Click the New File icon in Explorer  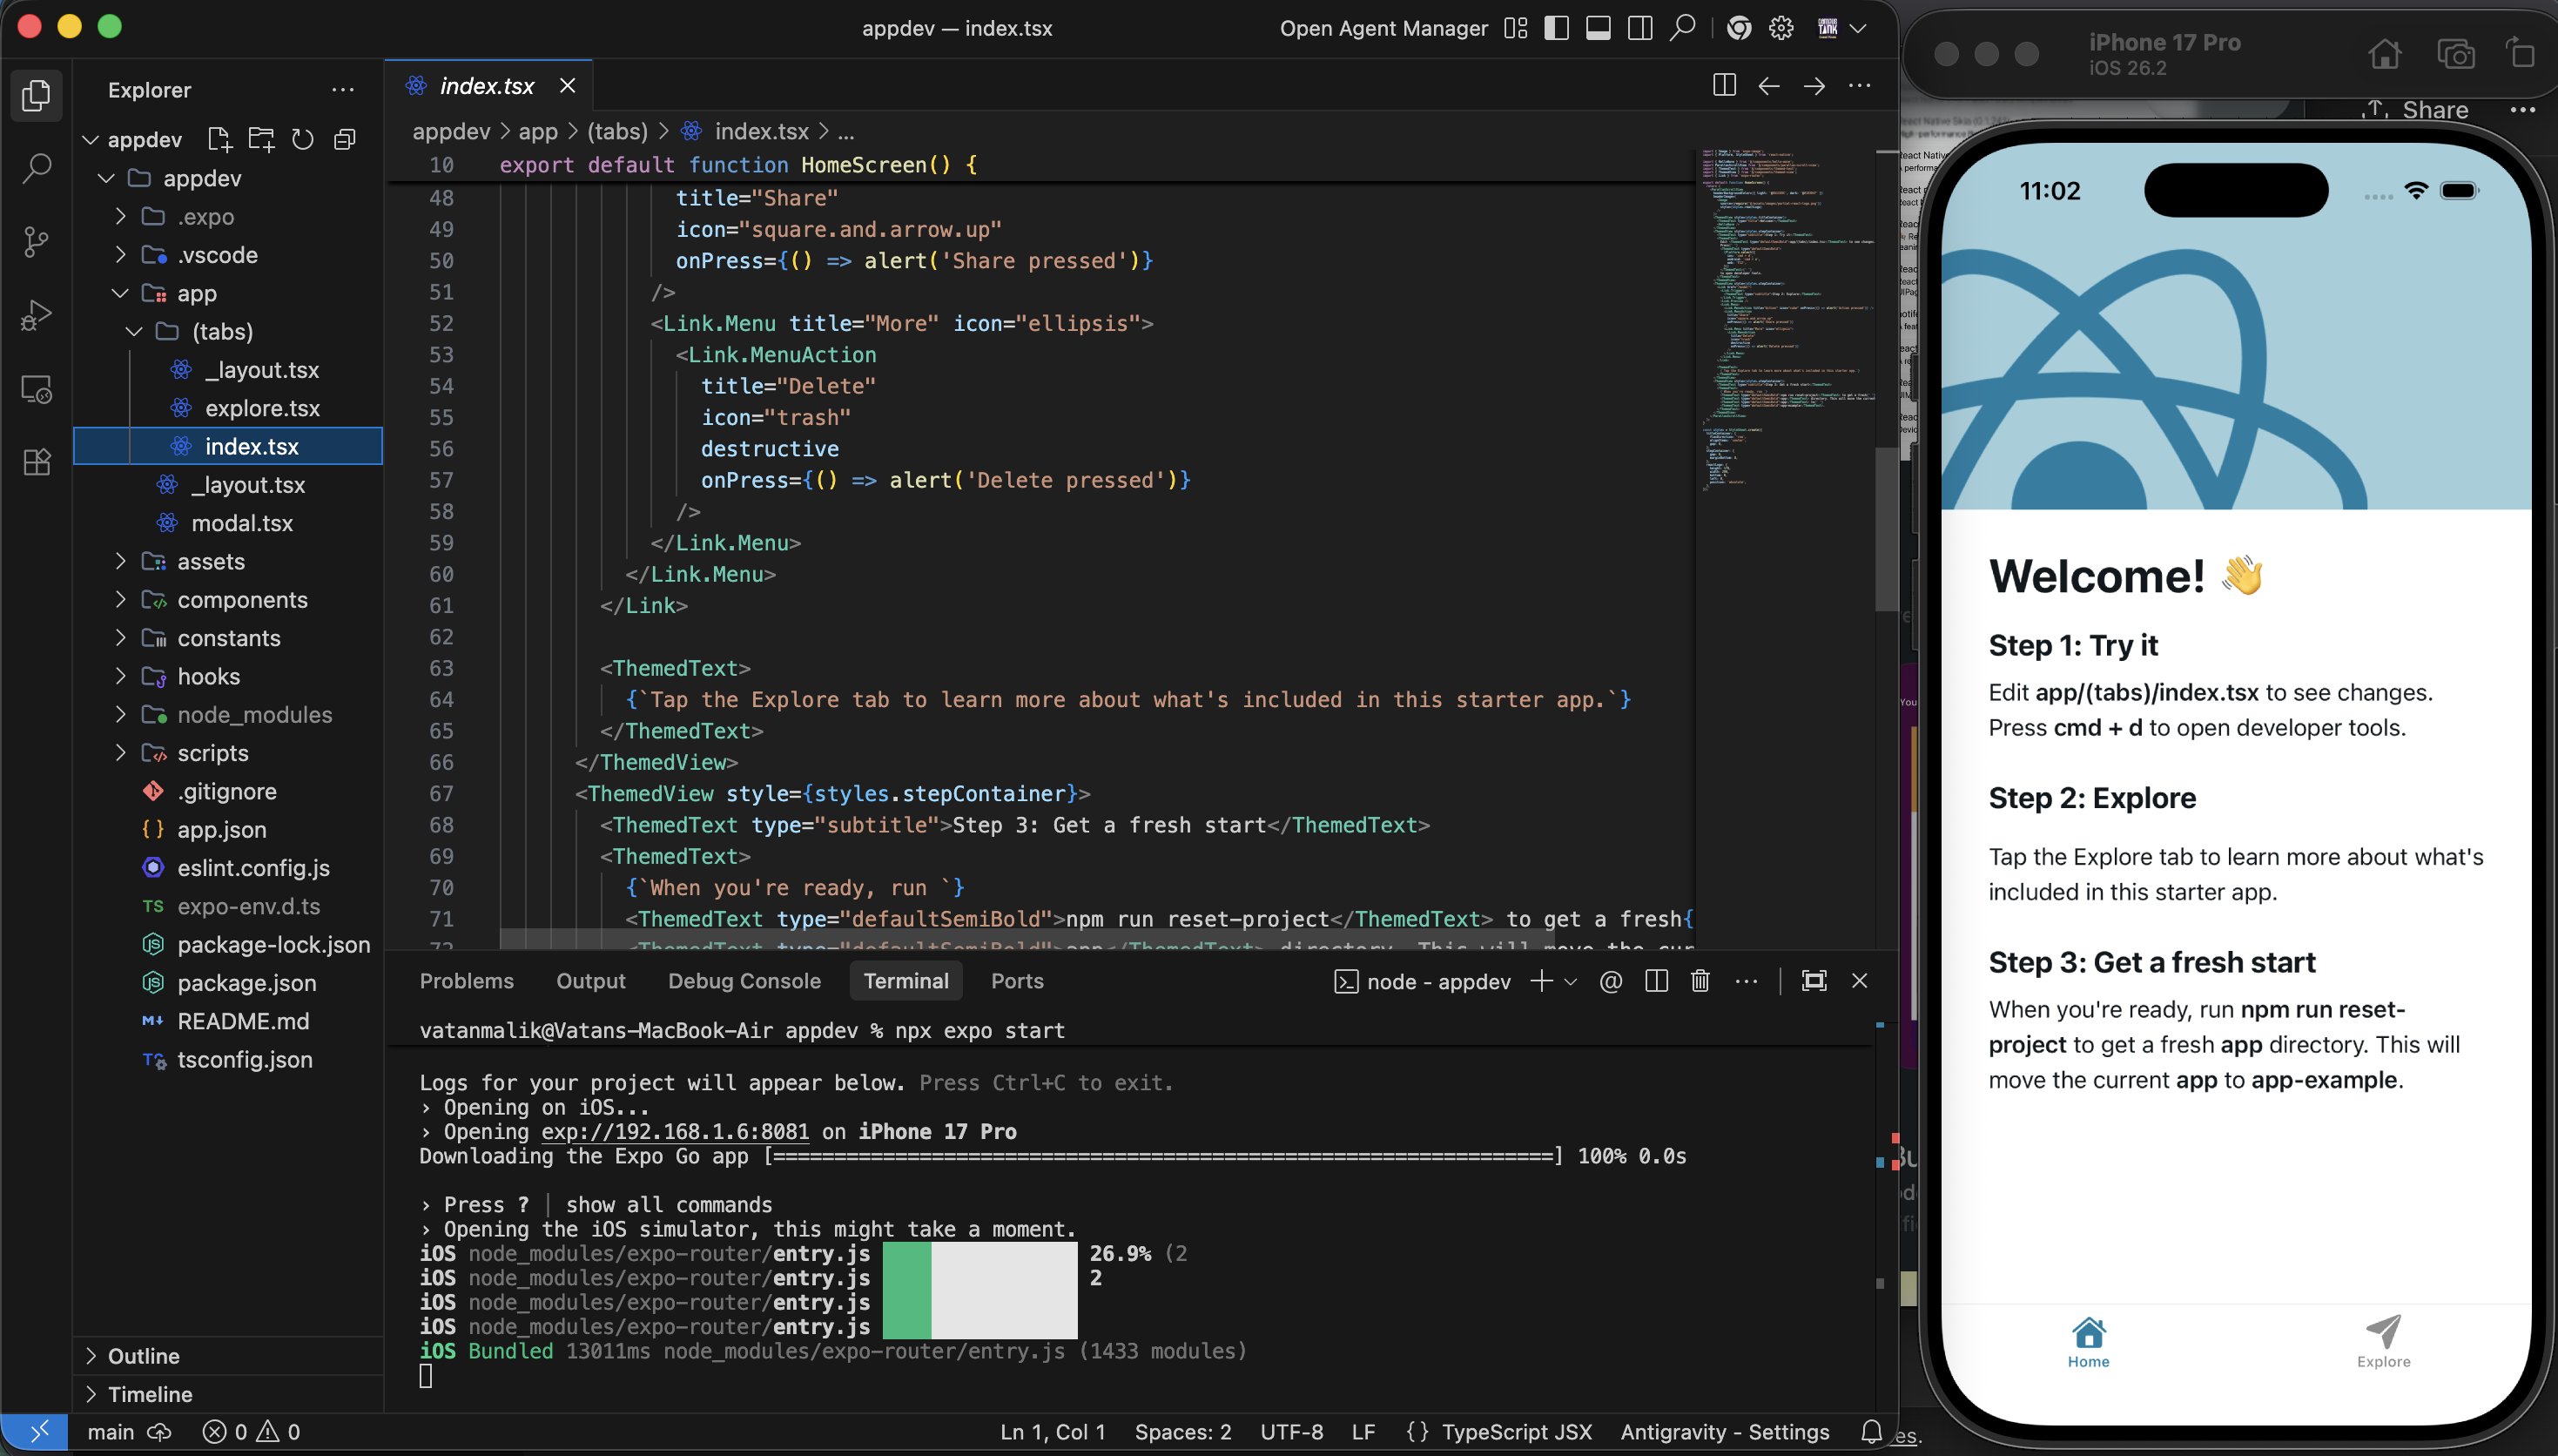coord(218,139)
